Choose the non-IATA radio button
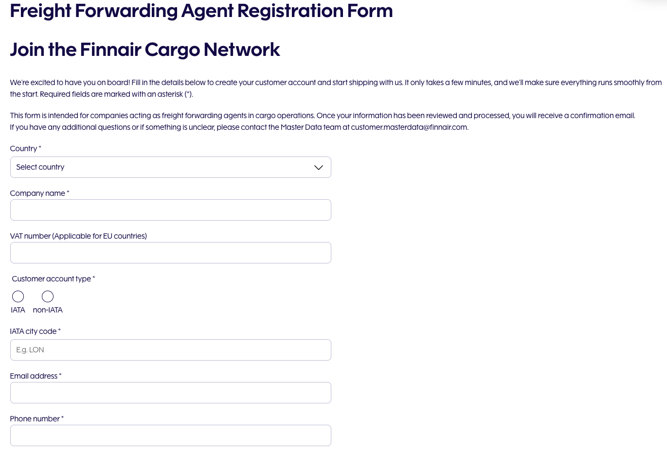Viewport: 667px width, 451px height. [x=48, y=296]
